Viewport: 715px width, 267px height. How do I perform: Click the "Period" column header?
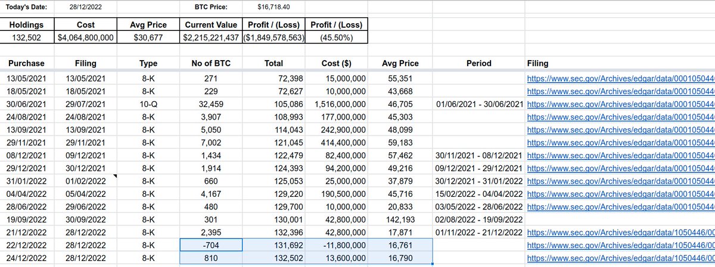pyautogui.click(x=479, y=63)
